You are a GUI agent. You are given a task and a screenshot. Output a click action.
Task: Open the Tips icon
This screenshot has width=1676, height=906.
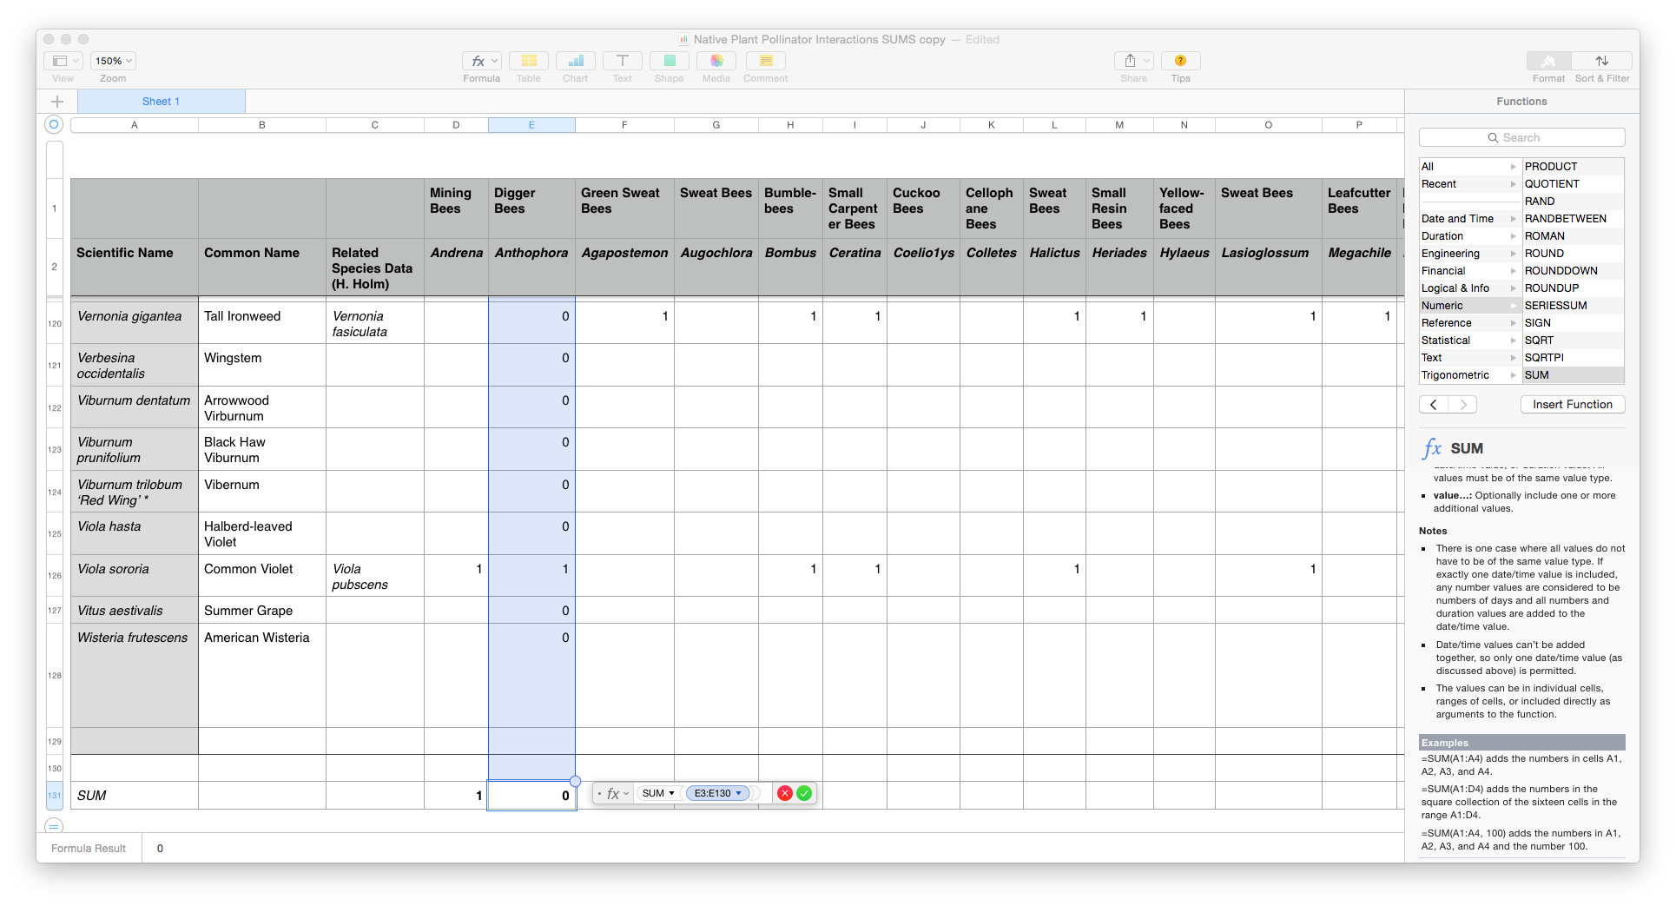(x=1180, y=61)
